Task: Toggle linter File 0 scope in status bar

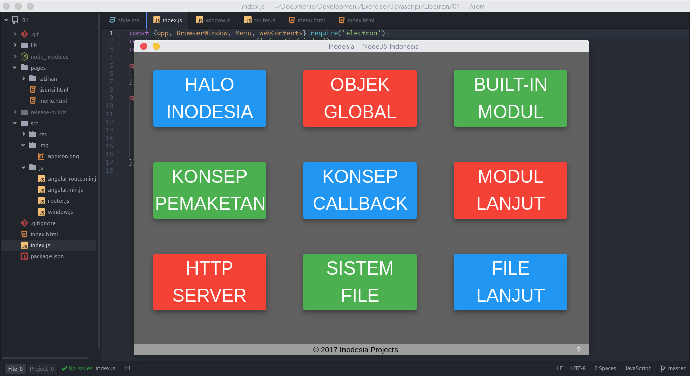Action: [15, 369]
